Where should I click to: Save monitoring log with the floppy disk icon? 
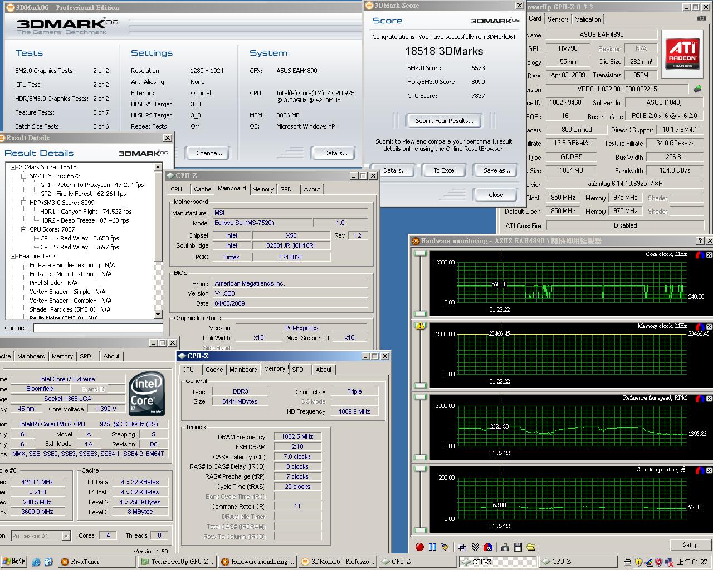coord(518,547)
